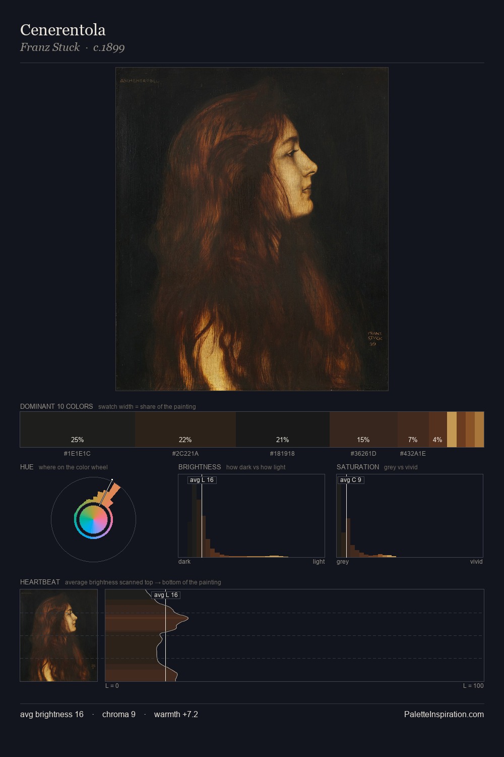Screen dimensions: 504x757
Task: Click the BRIGHTNESS section heading
Action: [x=200, y=467]
